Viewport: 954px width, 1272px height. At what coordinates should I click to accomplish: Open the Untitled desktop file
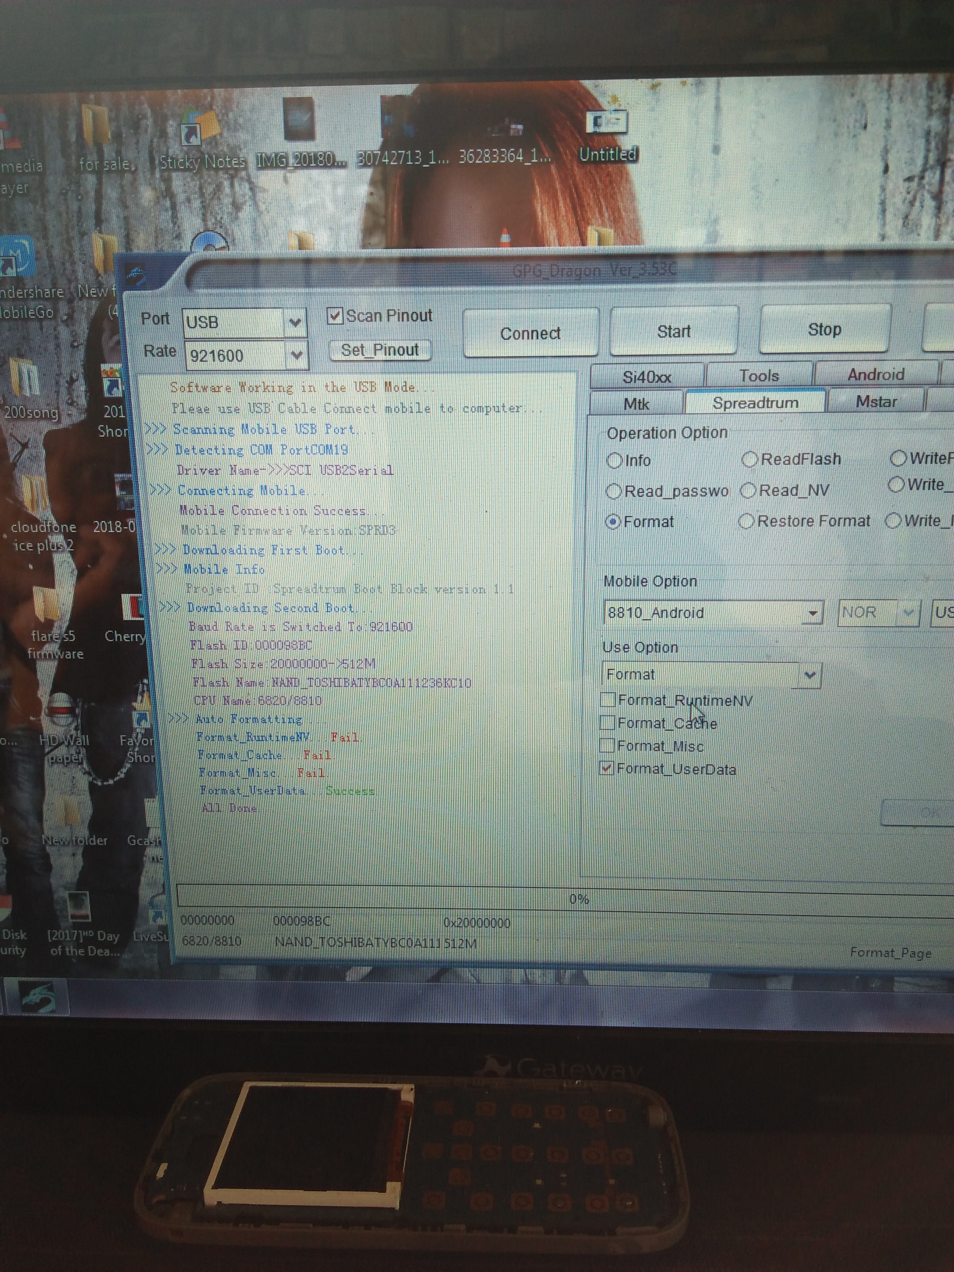tap(608, 136)
